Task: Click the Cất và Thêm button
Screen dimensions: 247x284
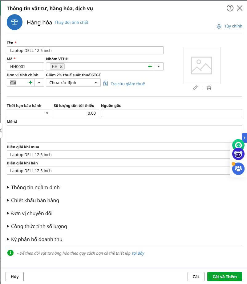Action: pos(225,277)
